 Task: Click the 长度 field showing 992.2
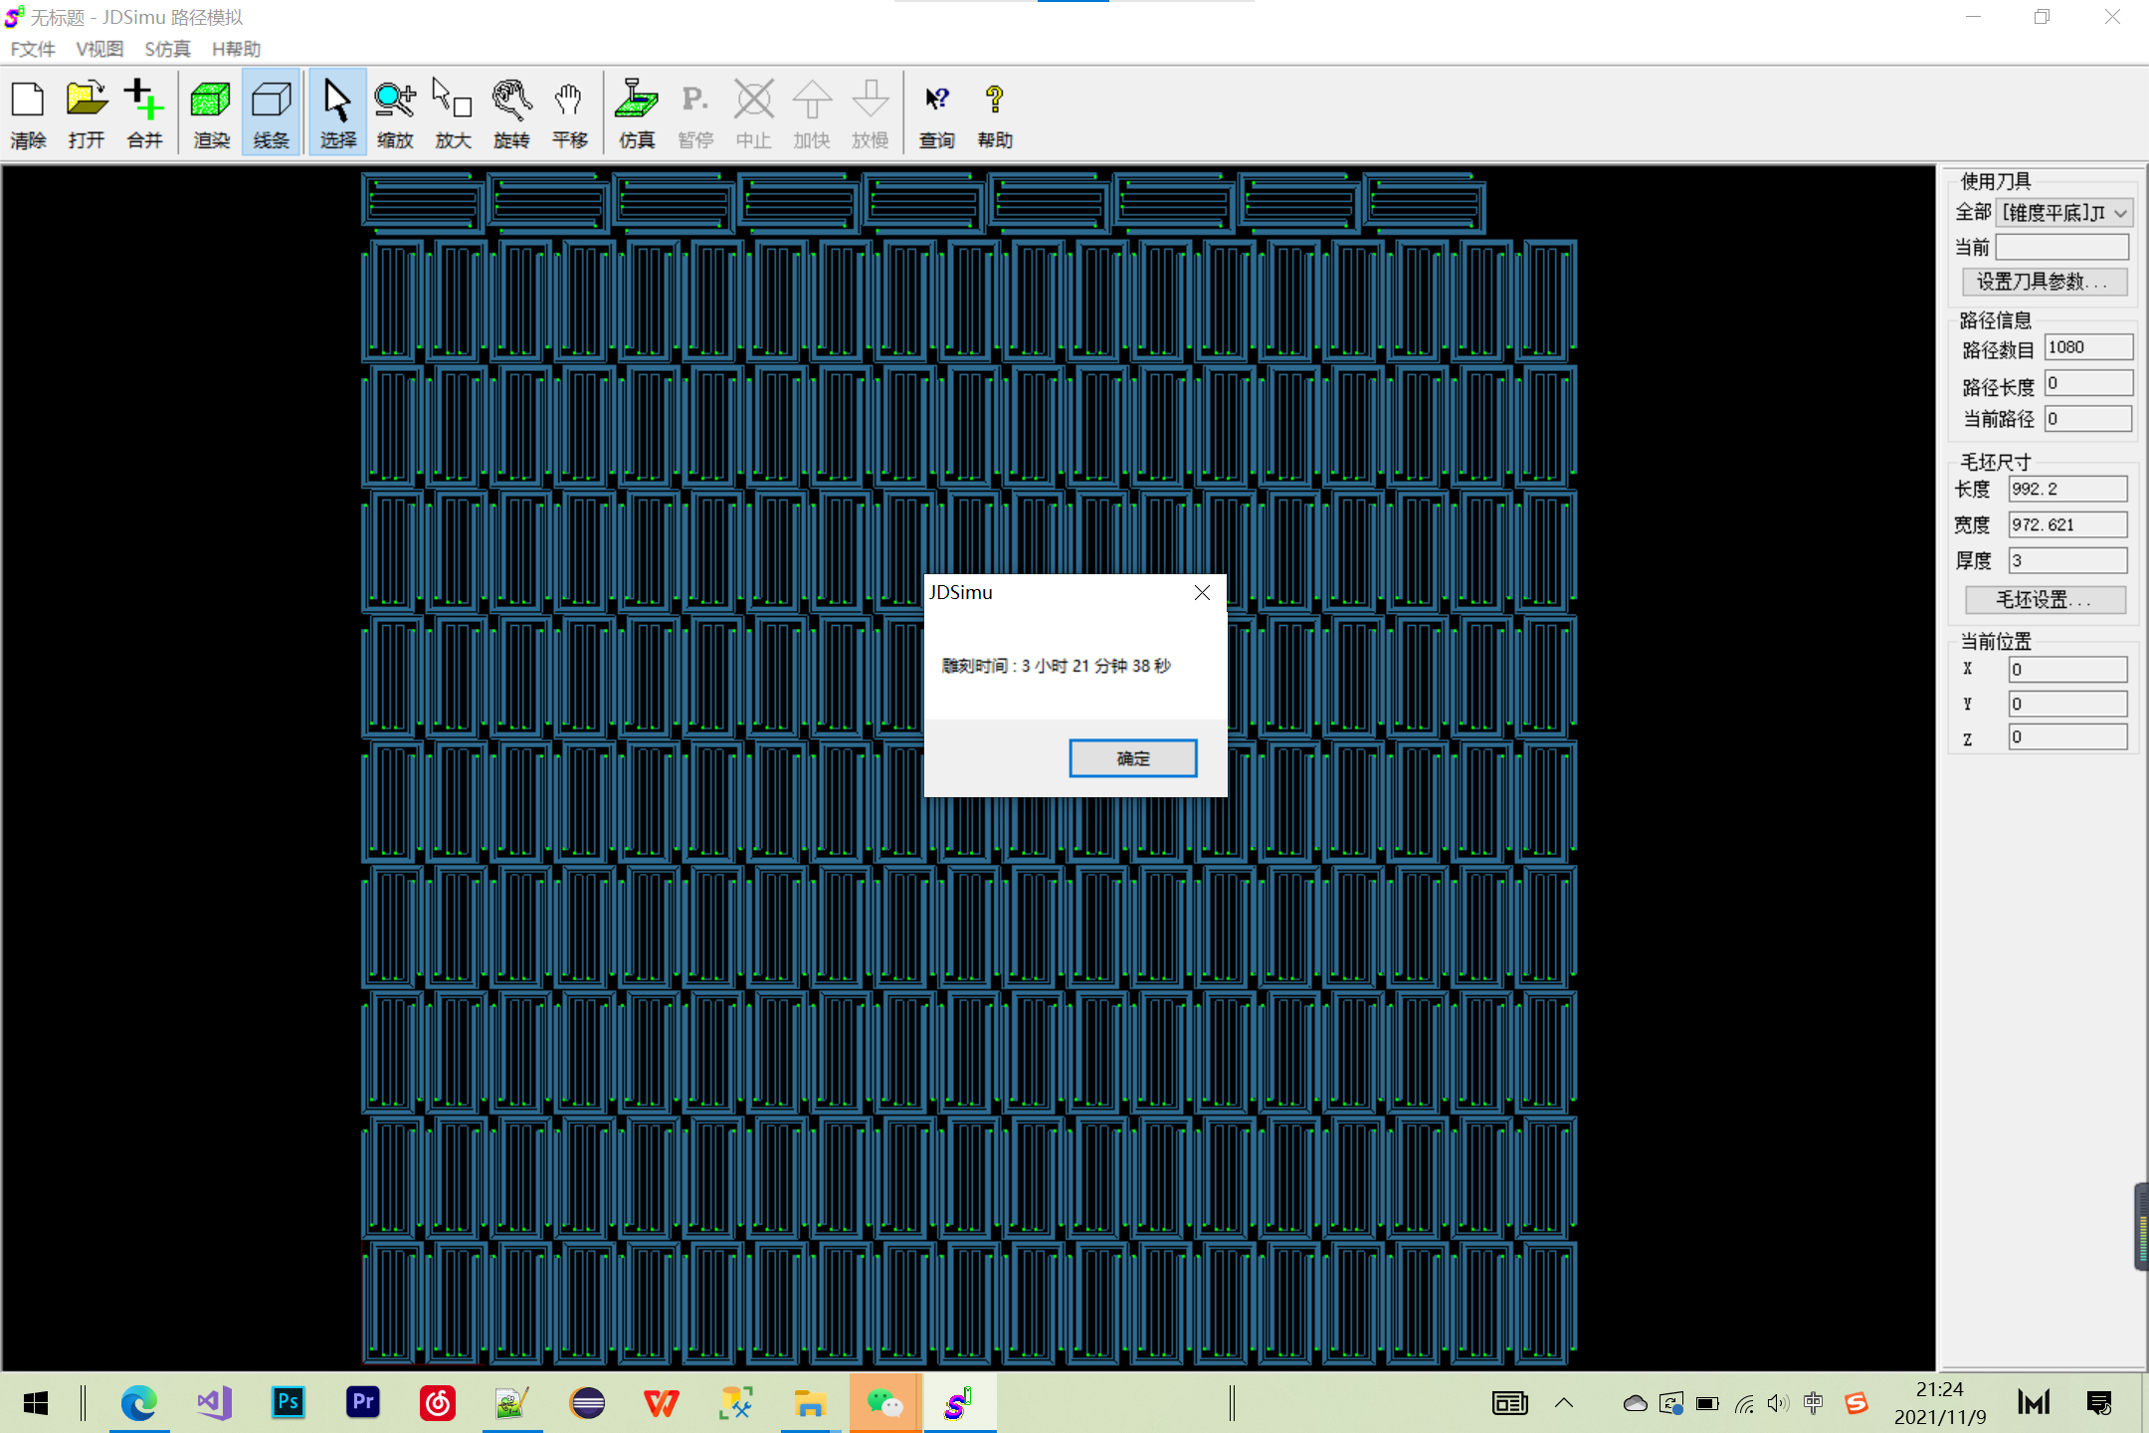coord(2067,489)
